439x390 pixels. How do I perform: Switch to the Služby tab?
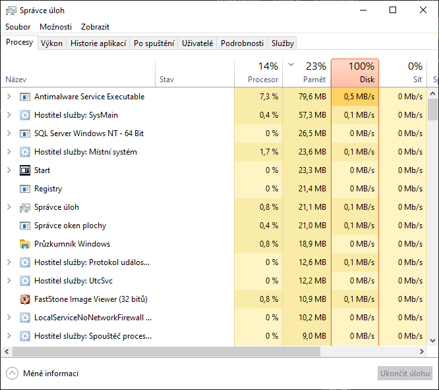pos(282,43)
